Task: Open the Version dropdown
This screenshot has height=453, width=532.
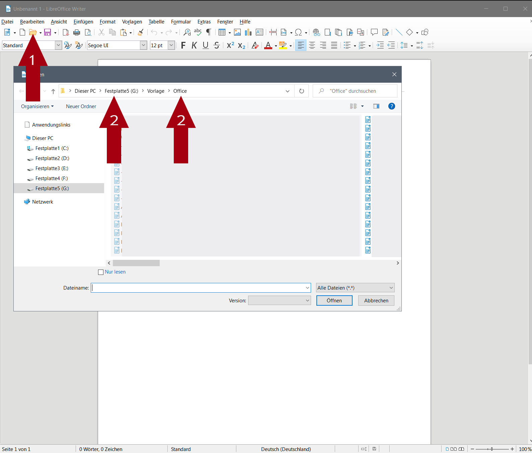Action: 280,300
